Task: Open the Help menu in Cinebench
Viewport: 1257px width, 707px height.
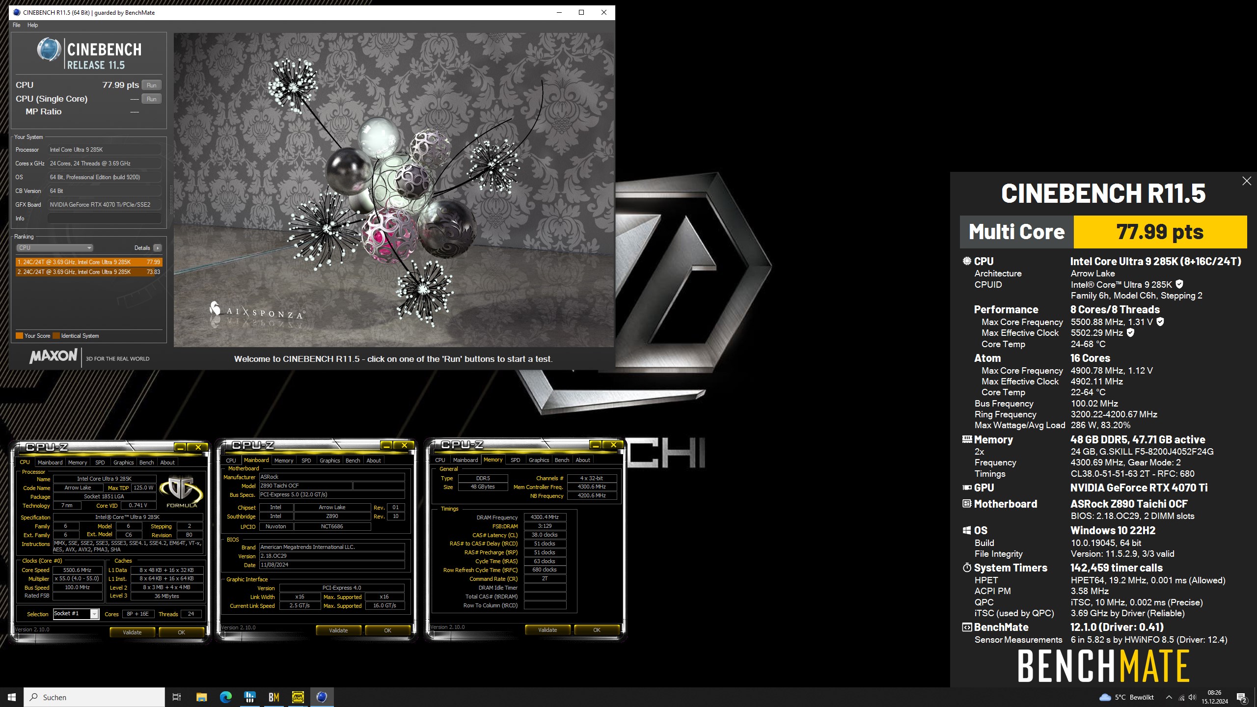Action: click(x=32, y=25)
